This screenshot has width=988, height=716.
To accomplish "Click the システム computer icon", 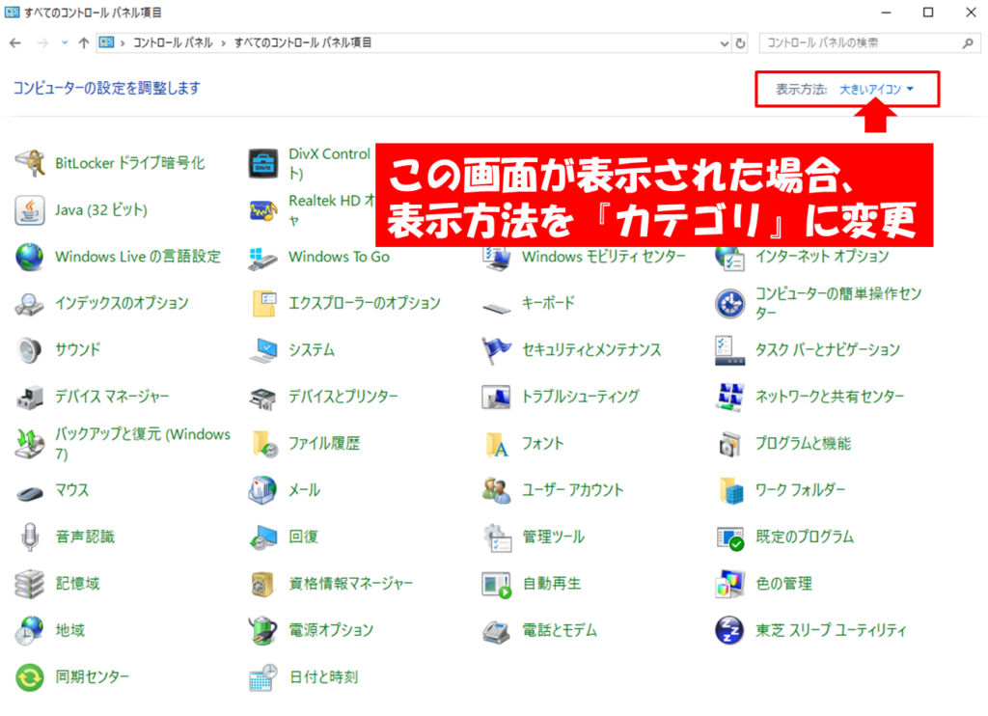I will [262, 350].
